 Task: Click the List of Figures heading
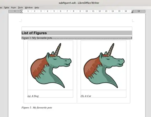pos(34,33)
